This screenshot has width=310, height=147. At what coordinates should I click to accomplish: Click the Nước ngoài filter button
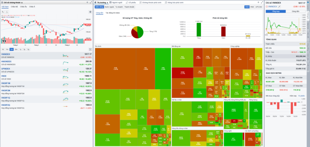pyautogui.click(x=109, y=7)
